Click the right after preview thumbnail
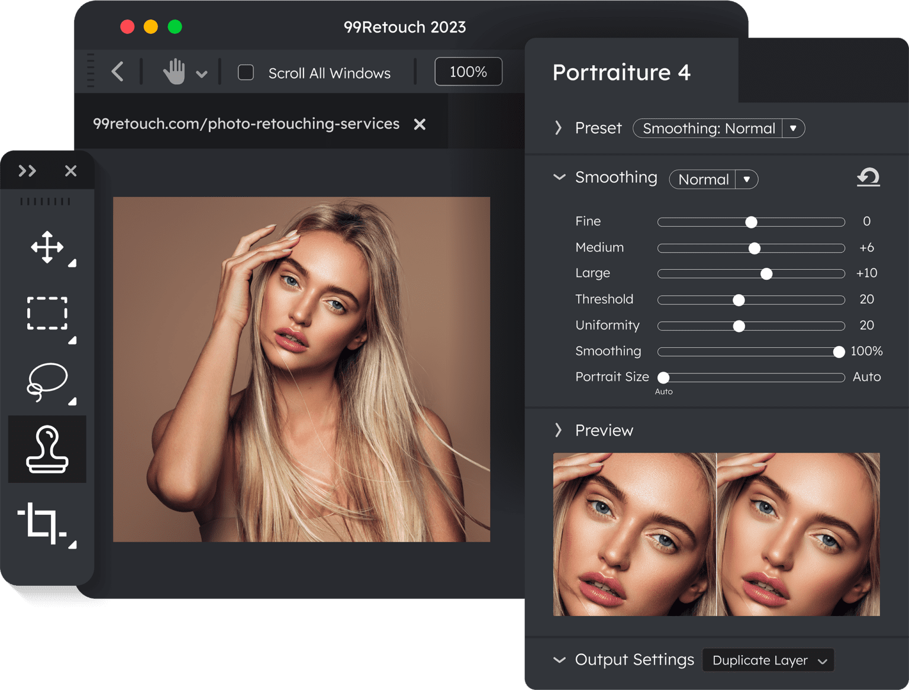The height and width of the screenshot is (690, 909). 798,534
